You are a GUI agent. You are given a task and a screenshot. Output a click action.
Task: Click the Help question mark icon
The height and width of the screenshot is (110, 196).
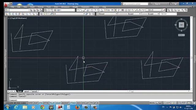tap(175, 4)
